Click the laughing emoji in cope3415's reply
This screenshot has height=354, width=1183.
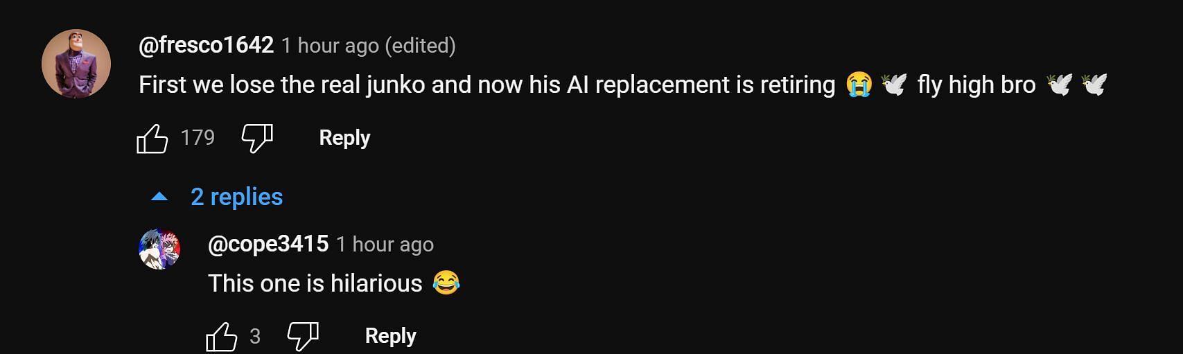pos(446,283)
